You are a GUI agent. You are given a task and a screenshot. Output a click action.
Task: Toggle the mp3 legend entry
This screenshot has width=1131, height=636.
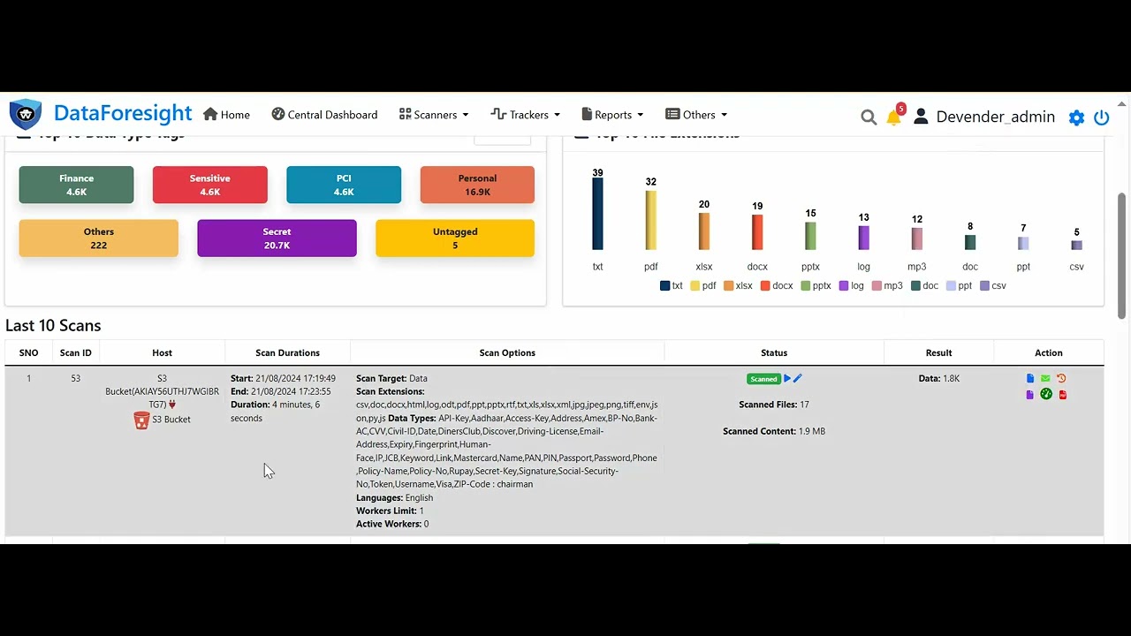tap(887, 286)
